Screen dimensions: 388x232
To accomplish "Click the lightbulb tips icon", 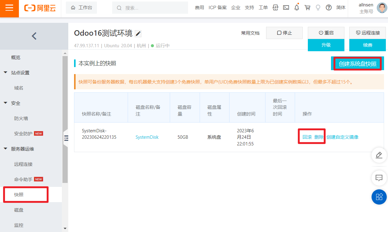I will pyautogui.click(x=318, y=8).
